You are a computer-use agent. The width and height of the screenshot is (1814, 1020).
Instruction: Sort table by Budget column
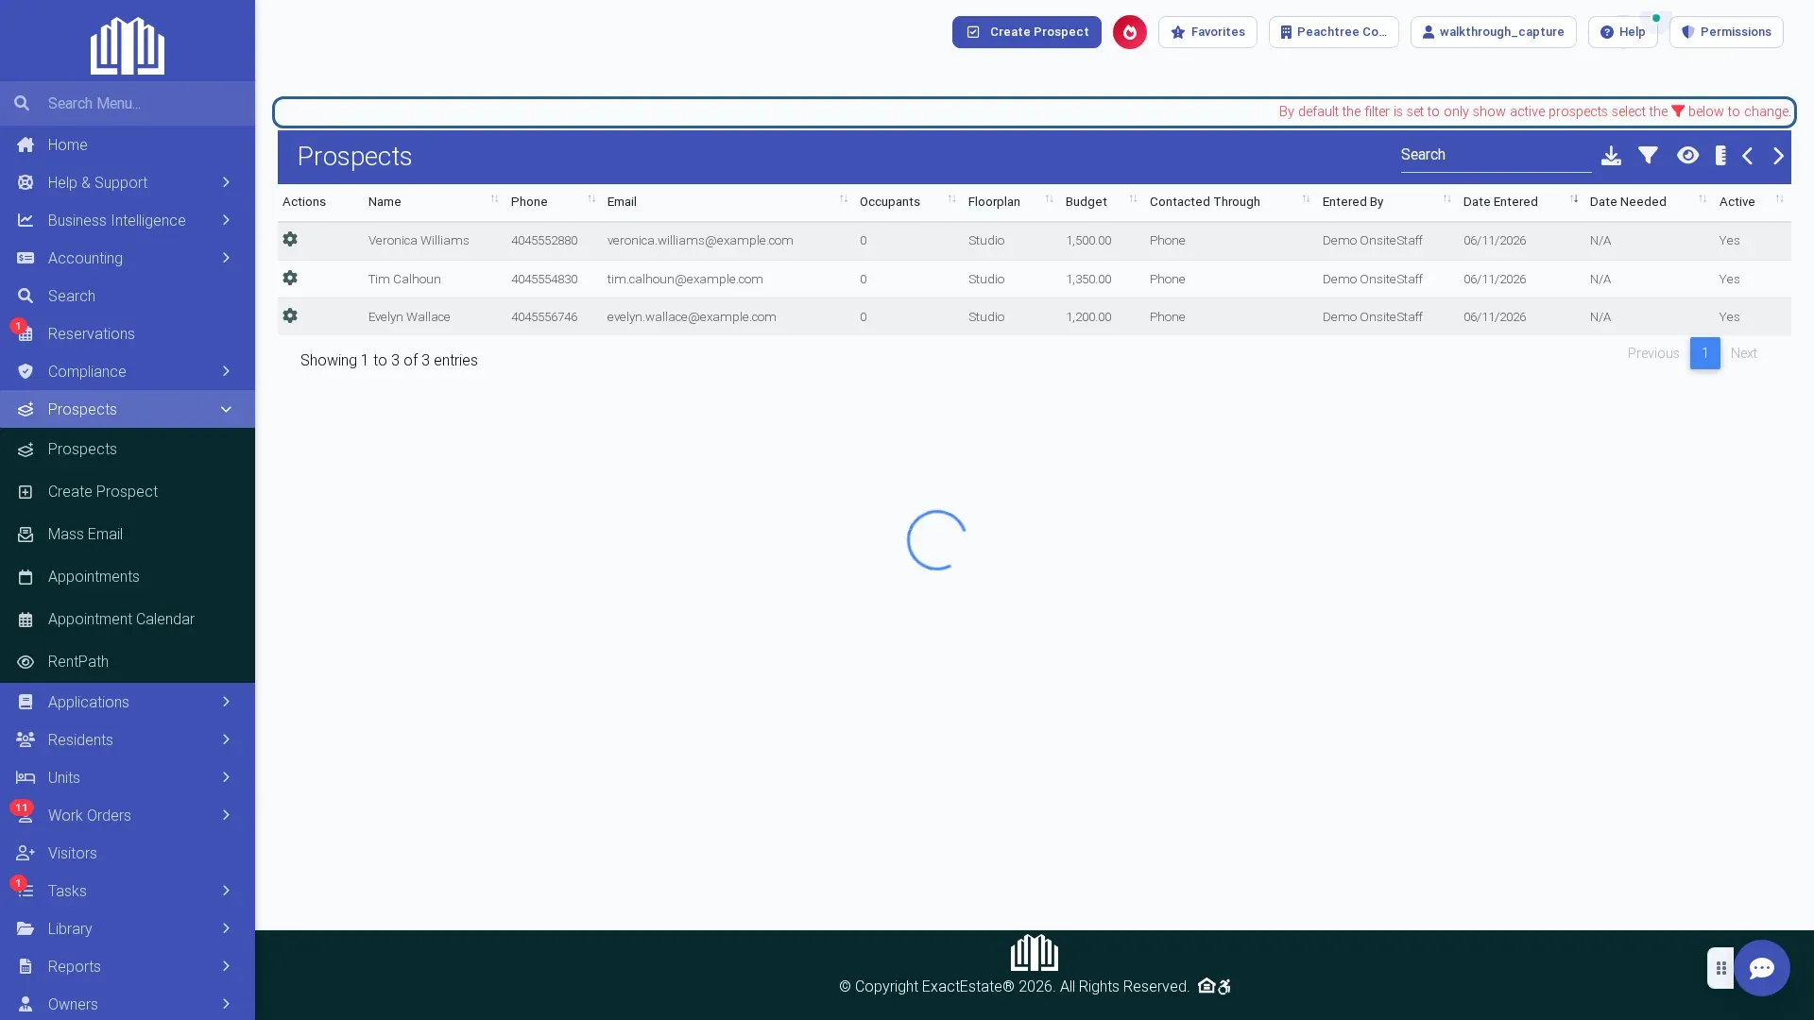pos(1103,202)
